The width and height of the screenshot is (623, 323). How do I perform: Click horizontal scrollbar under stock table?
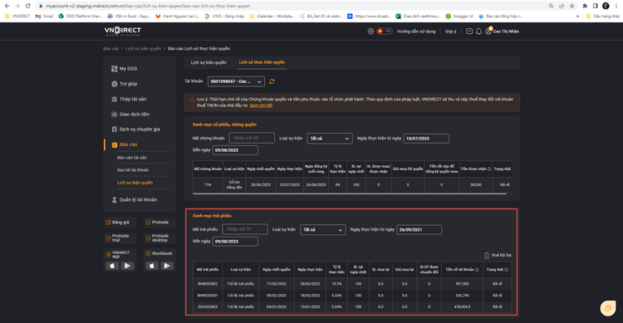coord(349,193)
